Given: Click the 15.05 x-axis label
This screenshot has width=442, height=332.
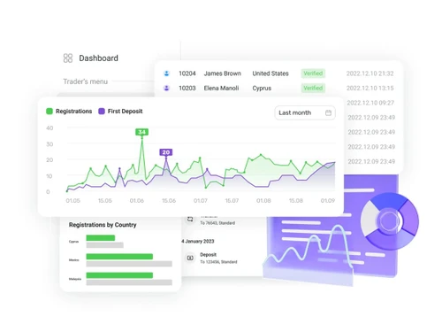Looking at the screenshot, I should (105, 201).
